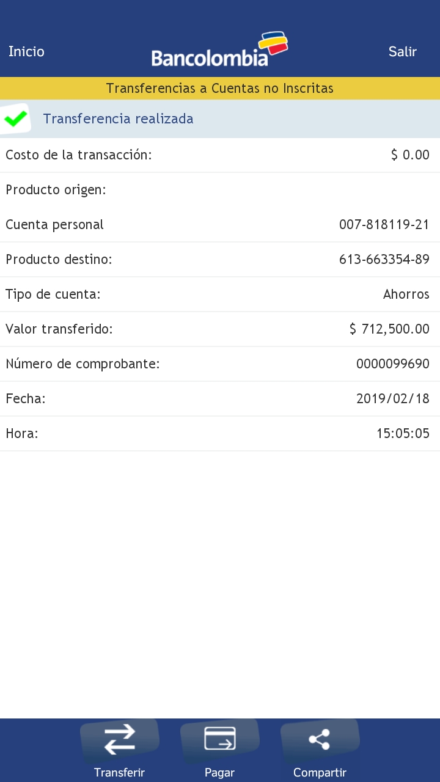Go to Inicio
440x782 pixels.
click(x=26, y=51)
